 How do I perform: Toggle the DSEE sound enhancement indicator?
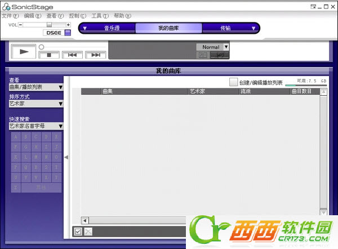click(68, 33)
